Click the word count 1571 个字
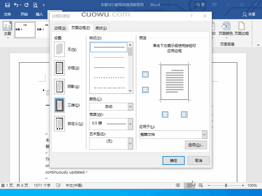 tap(42, 186)
